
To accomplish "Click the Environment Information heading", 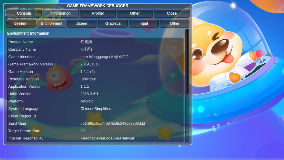I will point(28,33).
